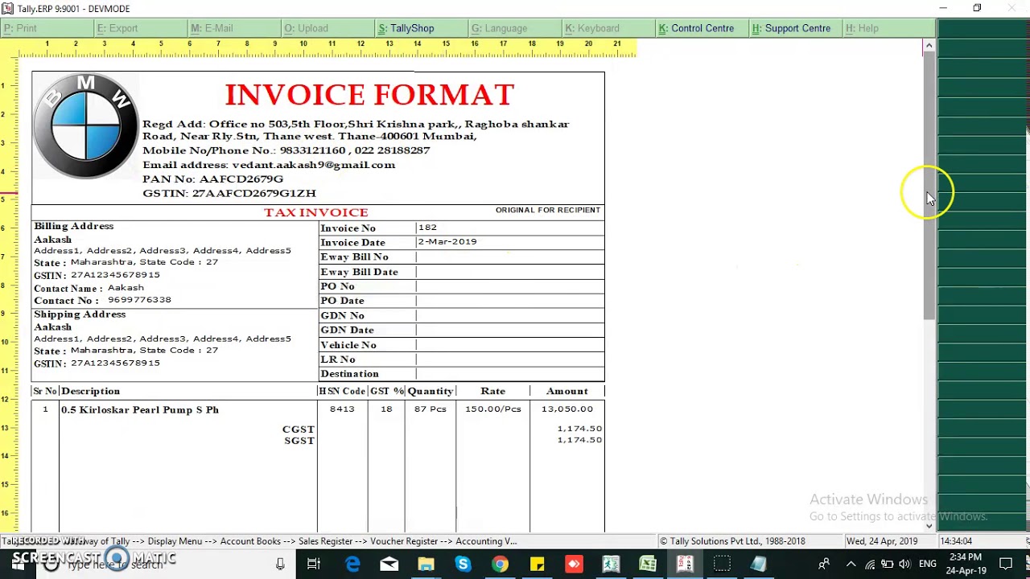Screen dimensions: 1030x579
Task: Open the battery status tray icon
Action: click(x=887, y=564)
